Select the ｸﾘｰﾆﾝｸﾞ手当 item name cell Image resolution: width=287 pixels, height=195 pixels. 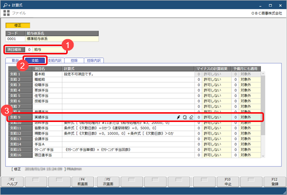coord(47,149)
